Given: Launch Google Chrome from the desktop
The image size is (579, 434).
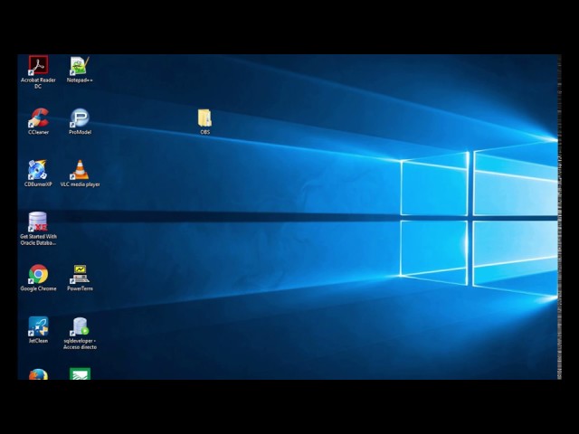Looking at the screenshot, I should pyautogui.click(x=38, y=274).
